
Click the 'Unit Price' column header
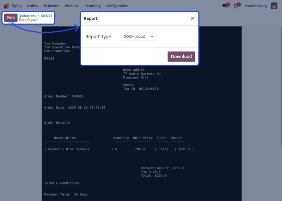coord(143,138)
